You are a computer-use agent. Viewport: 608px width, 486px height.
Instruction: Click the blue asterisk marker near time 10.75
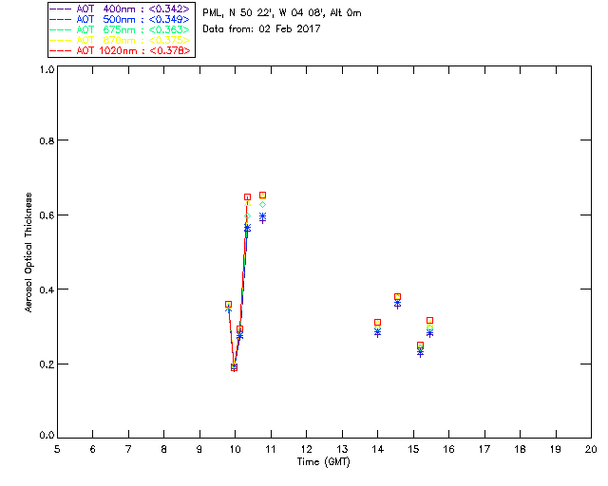point(262,215)
